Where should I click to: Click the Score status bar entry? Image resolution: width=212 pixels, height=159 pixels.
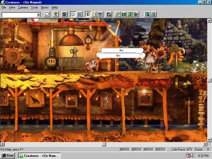tap(202, 149)
